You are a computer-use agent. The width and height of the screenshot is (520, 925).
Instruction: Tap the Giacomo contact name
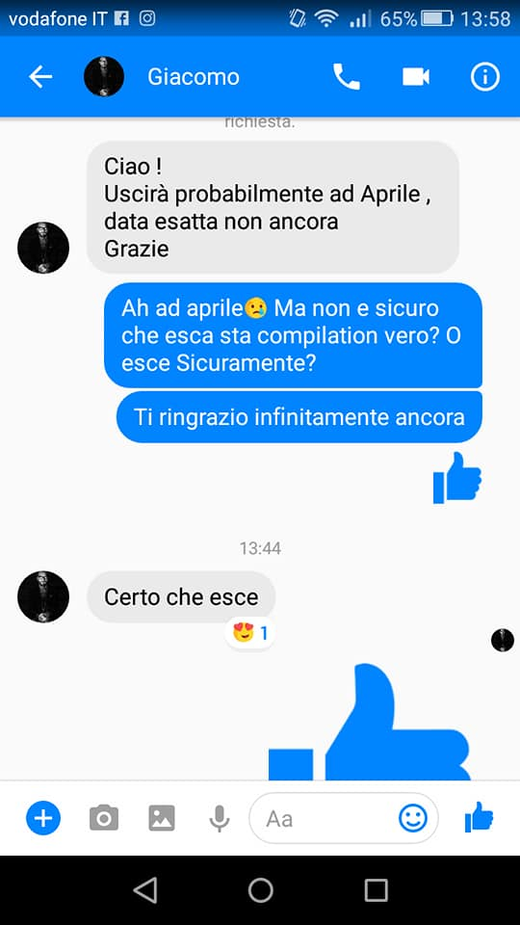[x=194, y=77]
